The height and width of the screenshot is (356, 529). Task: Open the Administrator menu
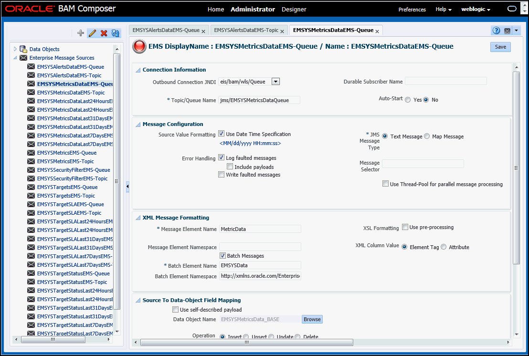pos(253,9)
